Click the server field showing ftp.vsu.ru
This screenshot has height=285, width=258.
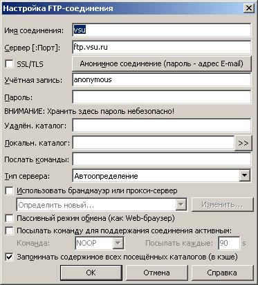click(162, 47)
